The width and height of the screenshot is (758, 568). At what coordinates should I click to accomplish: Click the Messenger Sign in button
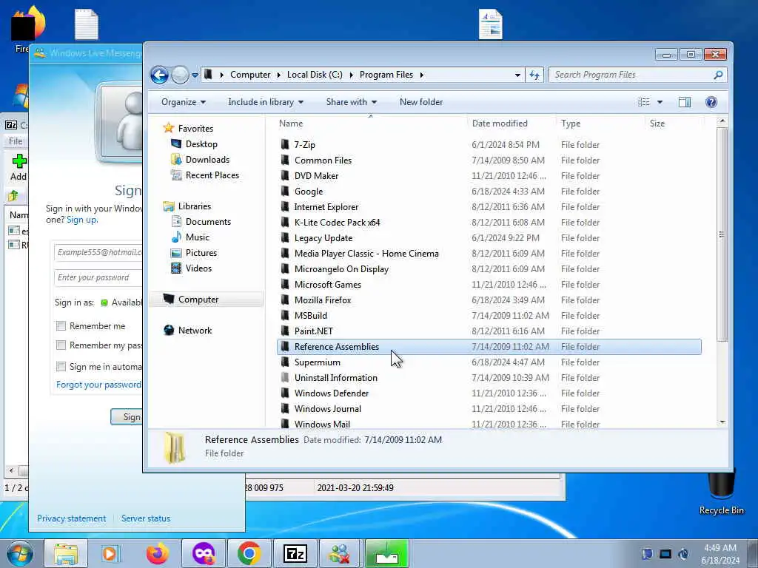pyautogui.click(x=127, y=417)
